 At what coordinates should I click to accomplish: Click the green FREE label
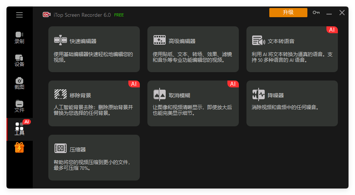pyautogui.click(x=119, y=15)
